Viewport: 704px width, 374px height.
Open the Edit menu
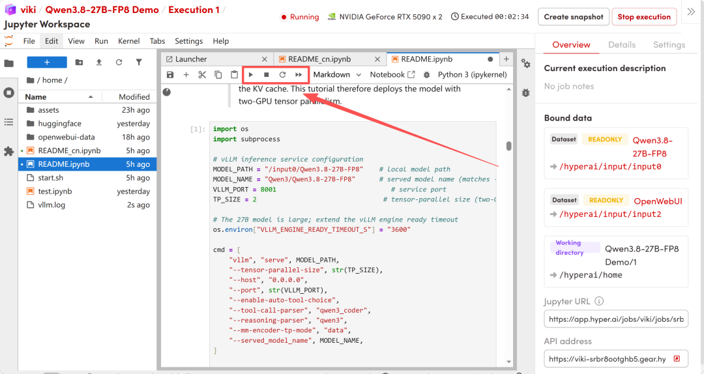[x=51, y=41]
